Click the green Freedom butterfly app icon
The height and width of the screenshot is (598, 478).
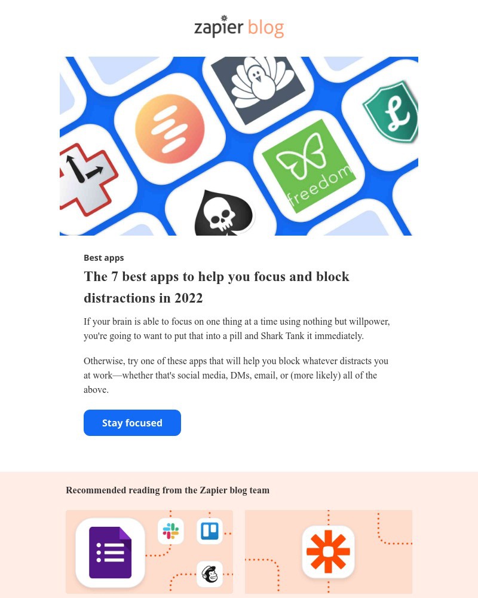[309, 166]
